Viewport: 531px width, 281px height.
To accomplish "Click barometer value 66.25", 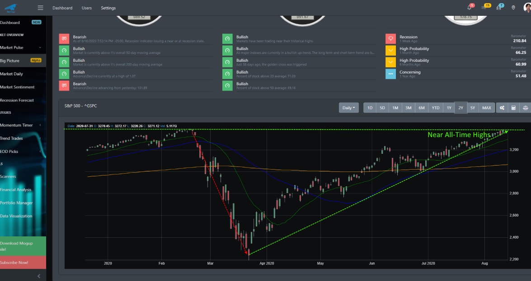I will click(x=521, y=53).
